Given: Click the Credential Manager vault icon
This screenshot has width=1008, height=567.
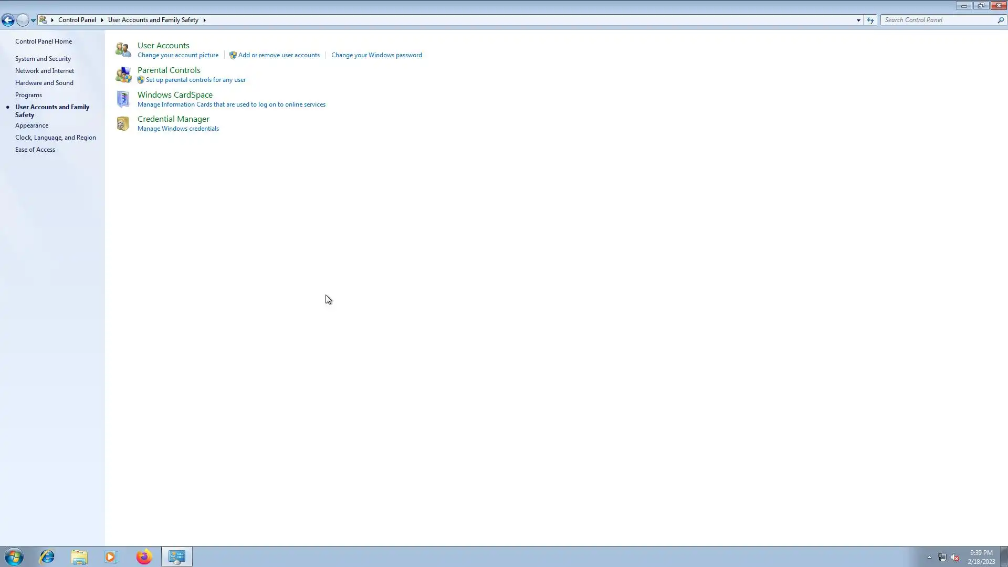Looking at the screenshot, I should point(123,123).
